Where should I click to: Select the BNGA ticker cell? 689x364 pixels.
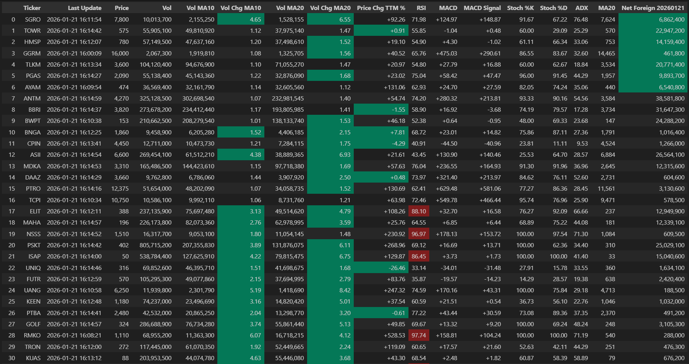tap(32, 132)
